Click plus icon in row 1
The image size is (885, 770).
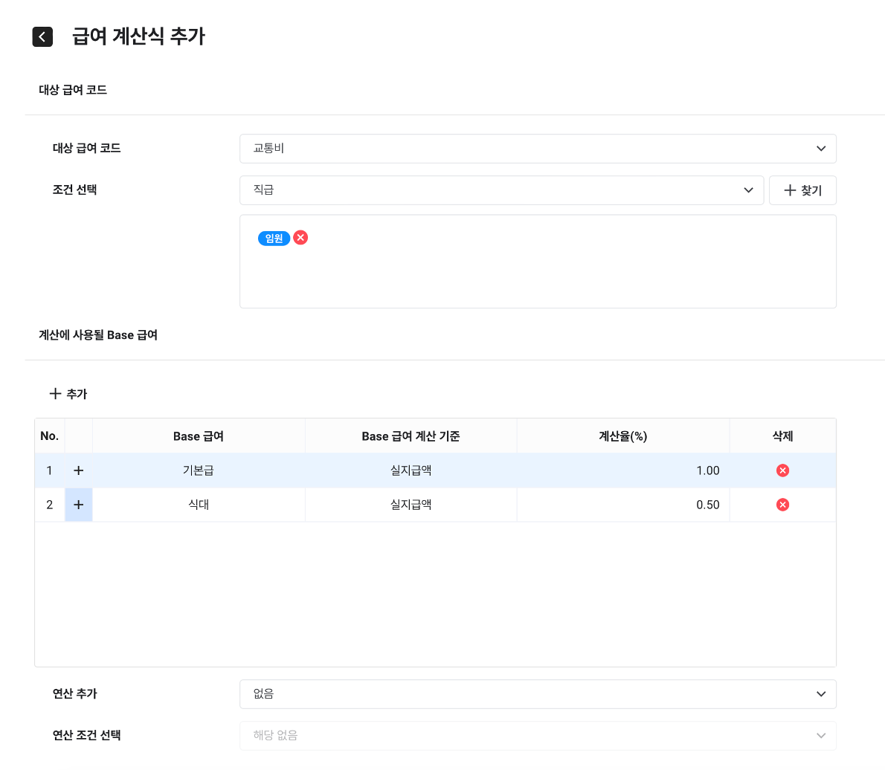point(79,470)
